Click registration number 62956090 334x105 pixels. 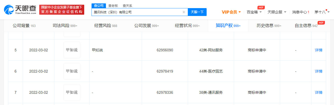(x=165, y=50)
